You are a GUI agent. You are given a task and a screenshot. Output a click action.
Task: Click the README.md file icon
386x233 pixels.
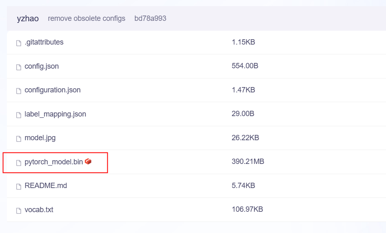tap(18, 186)
